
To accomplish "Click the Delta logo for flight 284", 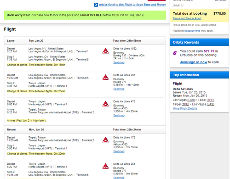I will click(x=106, y=166).
